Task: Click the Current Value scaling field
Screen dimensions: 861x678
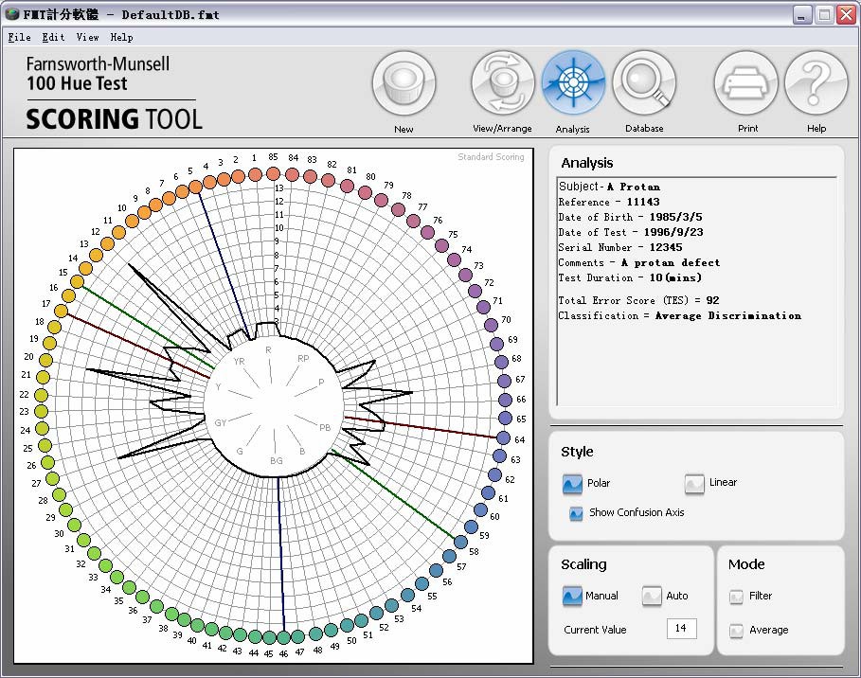Action: point(681,629)
